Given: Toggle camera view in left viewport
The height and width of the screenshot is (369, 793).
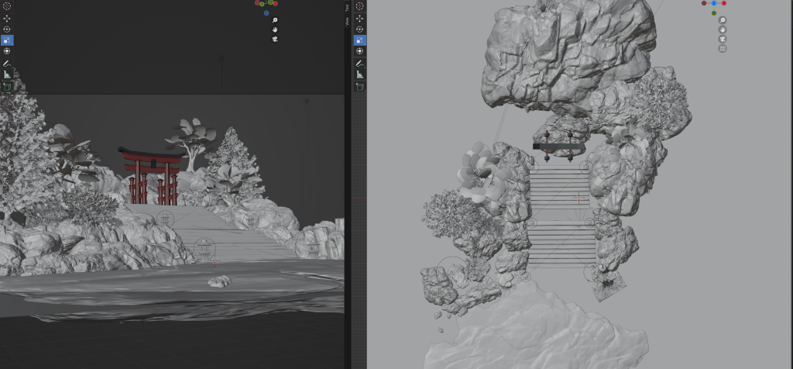Looking at the screenshot, I should click(275, 39).
